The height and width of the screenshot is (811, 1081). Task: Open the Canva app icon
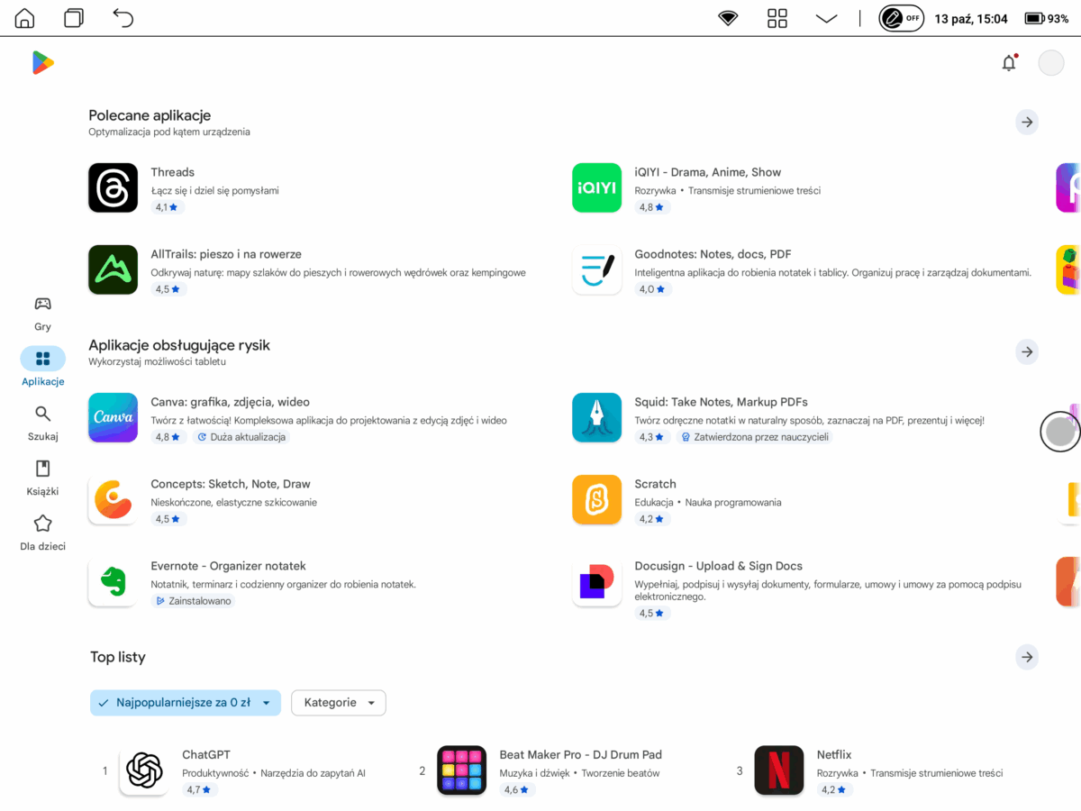[113, 417]
